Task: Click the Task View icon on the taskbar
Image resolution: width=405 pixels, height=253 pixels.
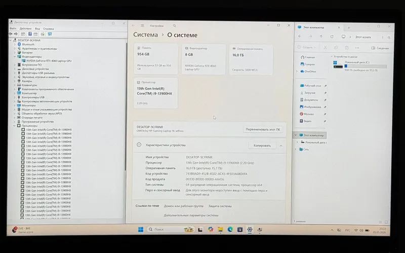Action: 200,230
